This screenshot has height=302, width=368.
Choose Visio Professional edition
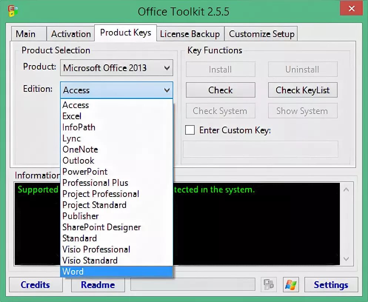pos(117,249)
